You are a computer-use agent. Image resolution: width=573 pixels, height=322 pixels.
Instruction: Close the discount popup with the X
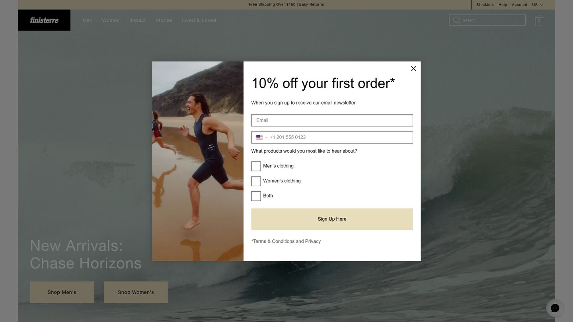pos(413,68)
